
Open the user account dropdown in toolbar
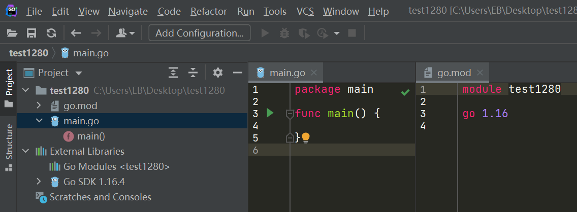[x=125, y=33]
